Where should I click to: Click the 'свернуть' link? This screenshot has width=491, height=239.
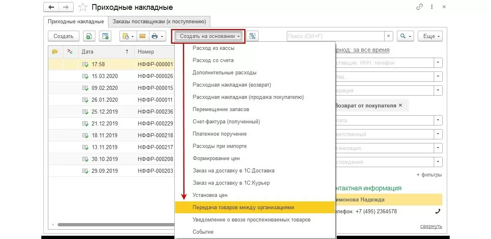pyautogui.click(x=431, y=226)
